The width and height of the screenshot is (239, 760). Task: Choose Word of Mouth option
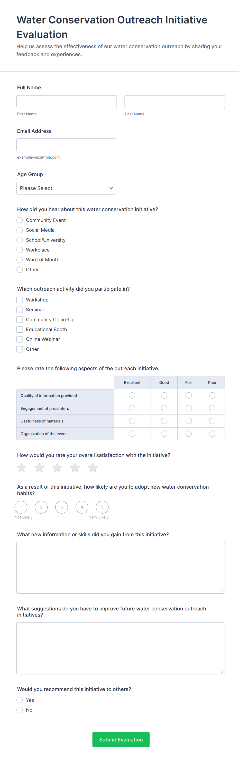(x=20, y=260)
